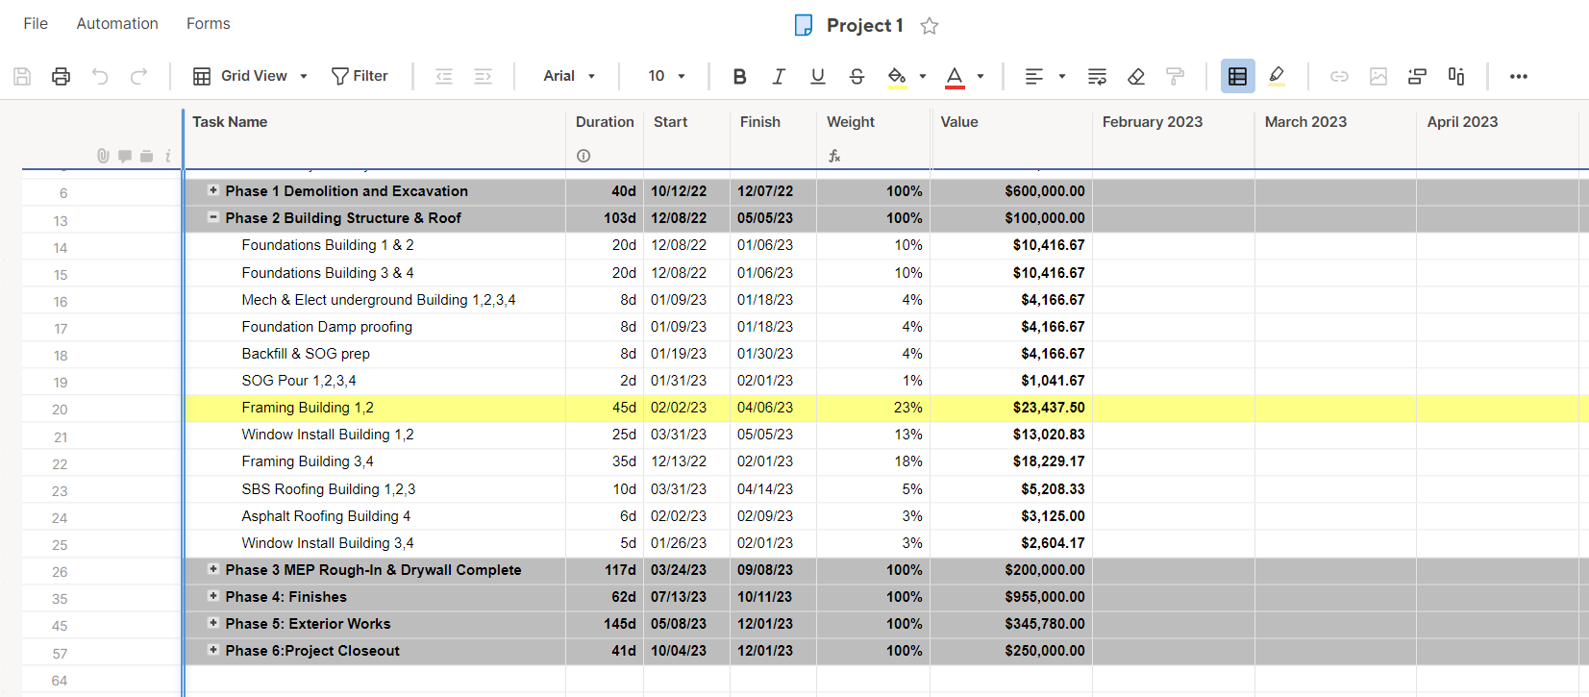Collapse Phase 2 Building Structure & Roof
This screenshot has height=697, width=1589.
tap(213, 217)
